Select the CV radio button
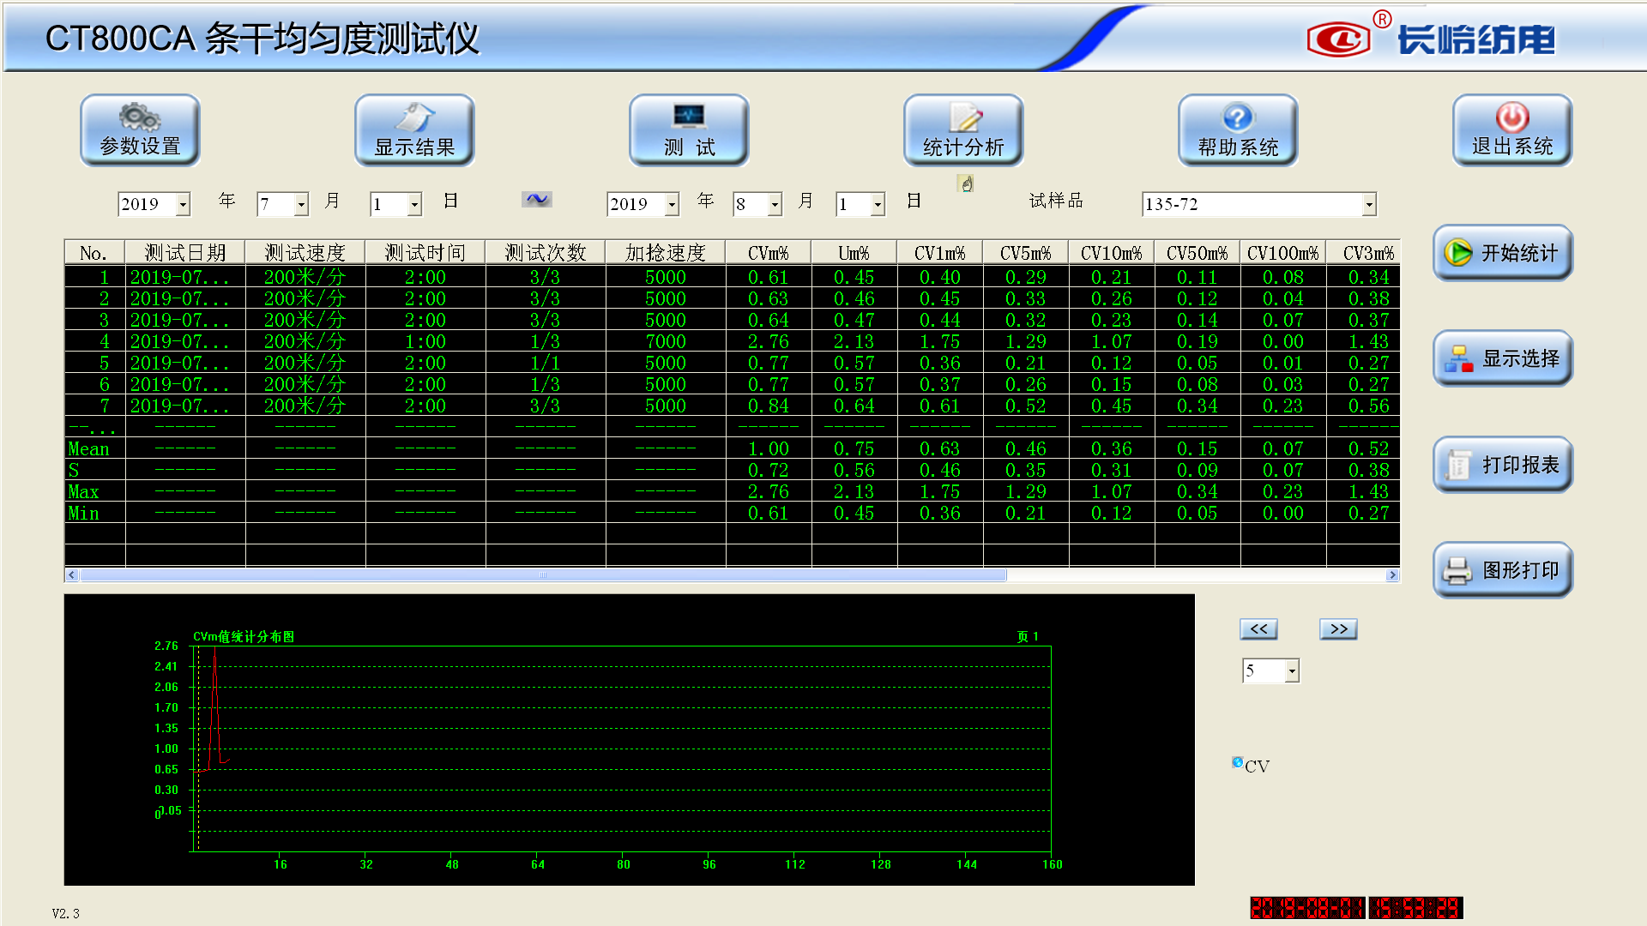Image resolution: width=1647 pixels, height=926 pixels. 1238,762
